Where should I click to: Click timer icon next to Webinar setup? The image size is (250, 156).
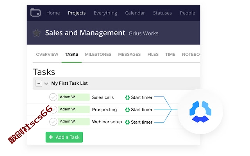point(127,122)
